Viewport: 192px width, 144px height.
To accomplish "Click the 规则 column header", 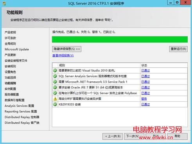I will pos(99,65).
